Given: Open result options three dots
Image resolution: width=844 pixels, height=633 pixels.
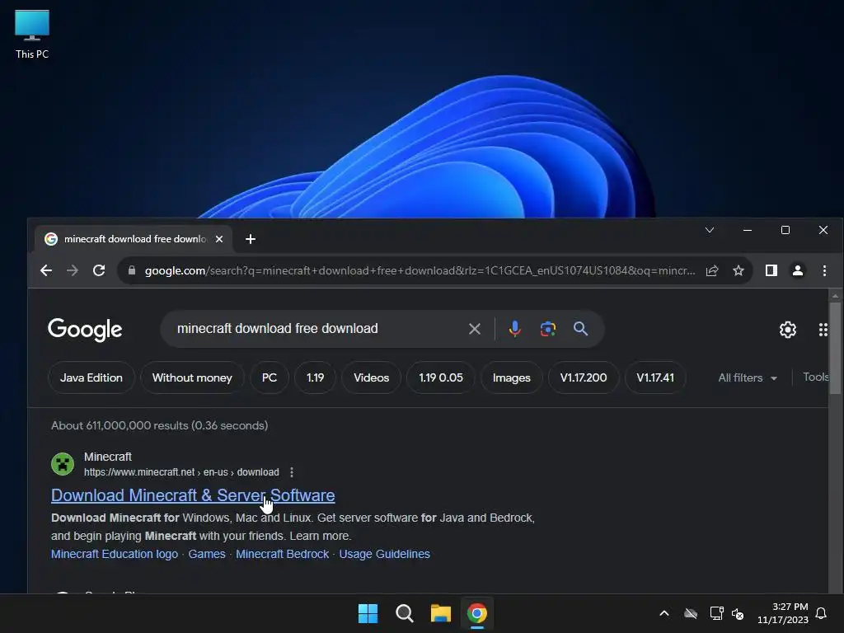Looking at the screenshot, I should [x=292, y=472].
